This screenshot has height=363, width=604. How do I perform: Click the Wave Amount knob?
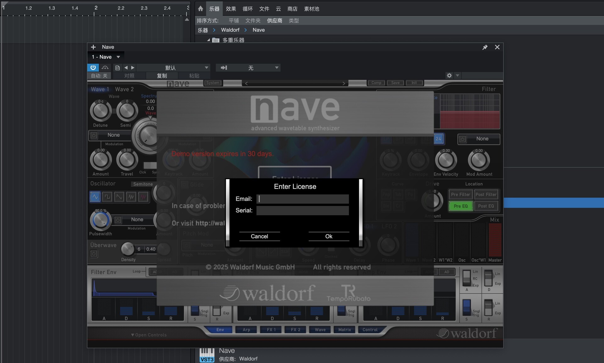tap(101, 160)
